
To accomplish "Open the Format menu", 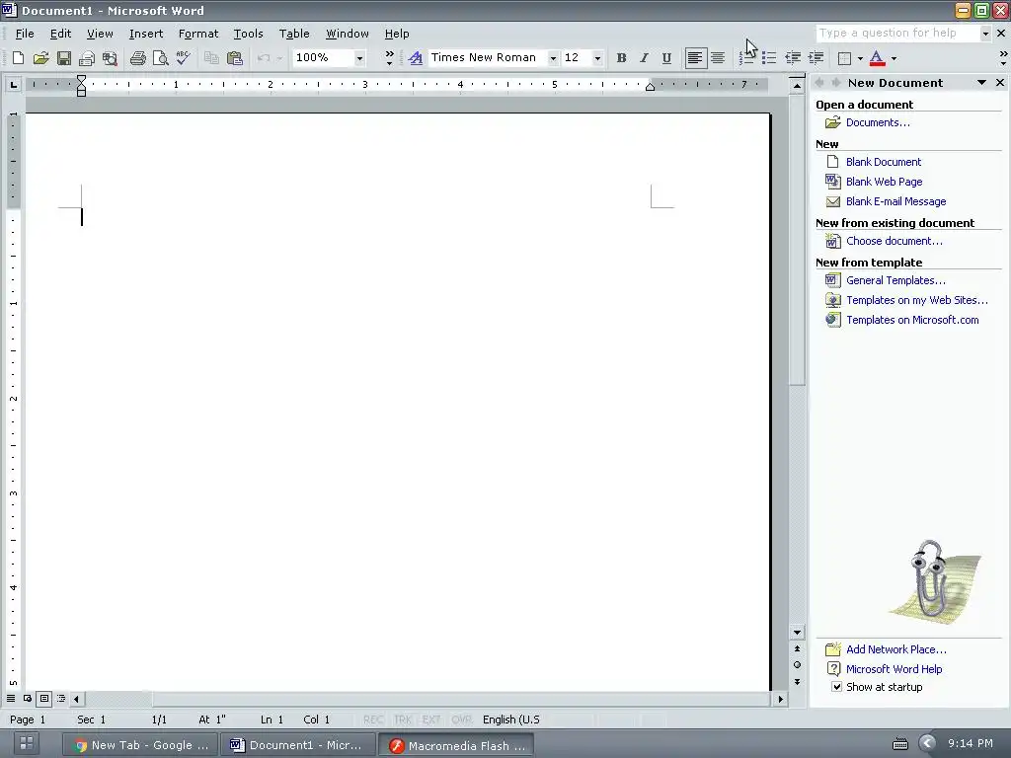I will [197, 34].
